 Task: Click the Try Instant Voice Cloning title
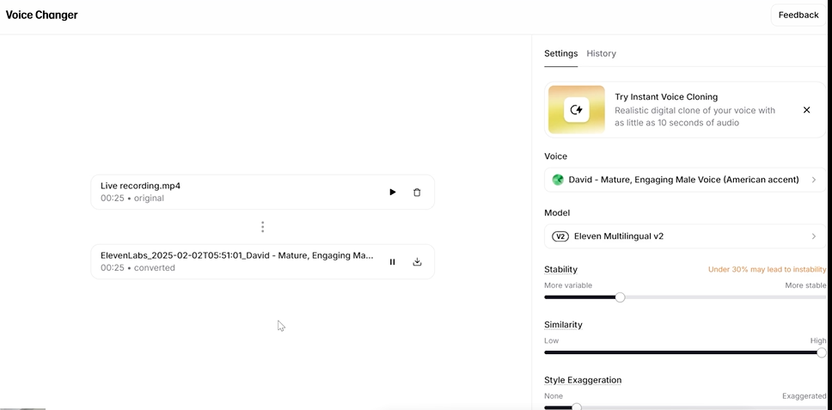[666, 97]
